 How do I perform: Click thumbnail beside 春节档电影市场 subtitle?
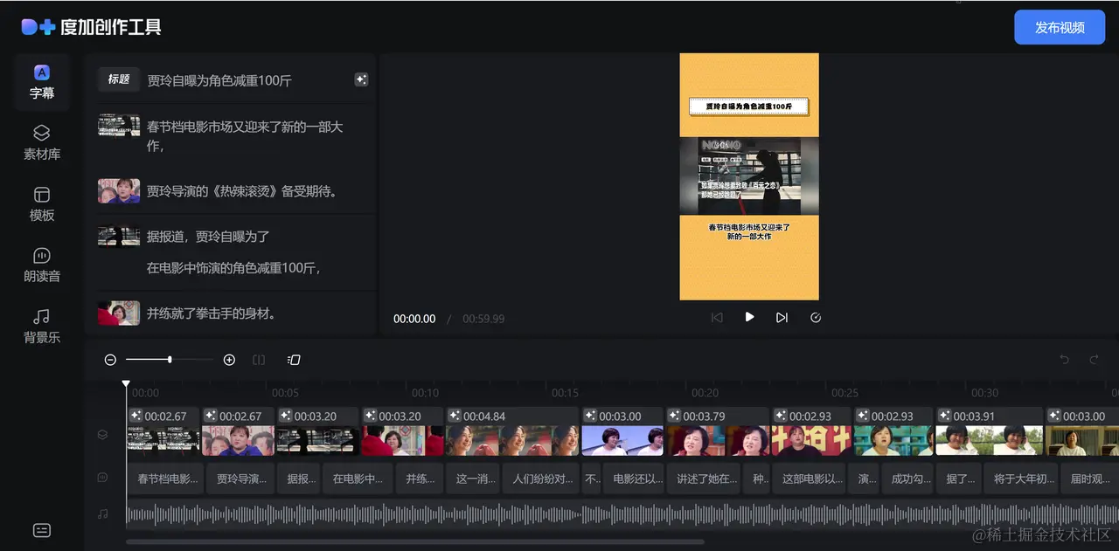click(119, 125)
